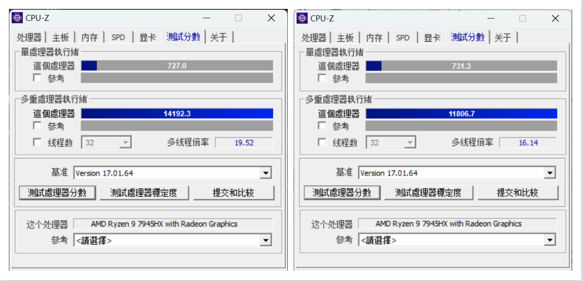Screen dimensions: 583x281
Task: Open 处理器 tab in right window
Action: tap(313, 37)
